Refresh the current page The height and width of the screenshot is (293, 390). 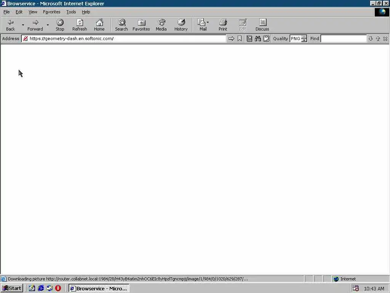pyautogui.click(x=80, y=25)
